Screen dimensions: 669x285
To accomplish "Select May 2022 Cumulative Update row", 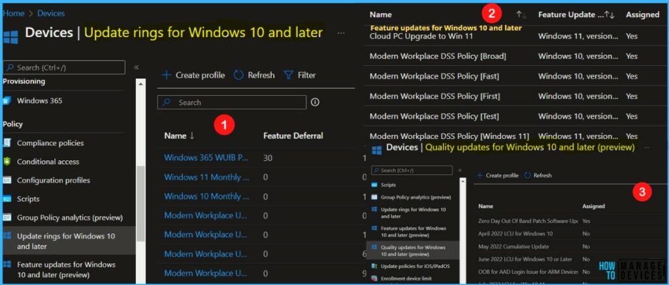I will coord(570,247).
